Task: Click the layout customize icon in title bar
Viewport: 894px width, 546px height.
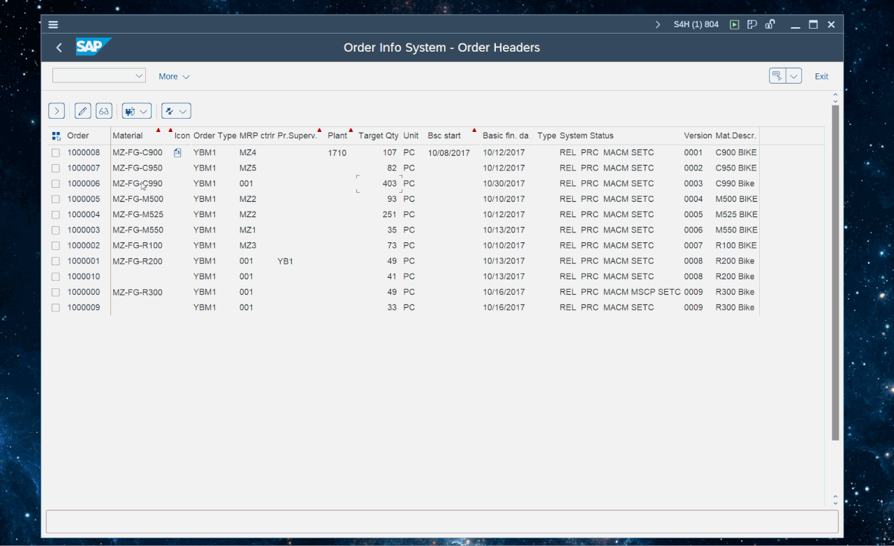Action: (x=752, y=24)
